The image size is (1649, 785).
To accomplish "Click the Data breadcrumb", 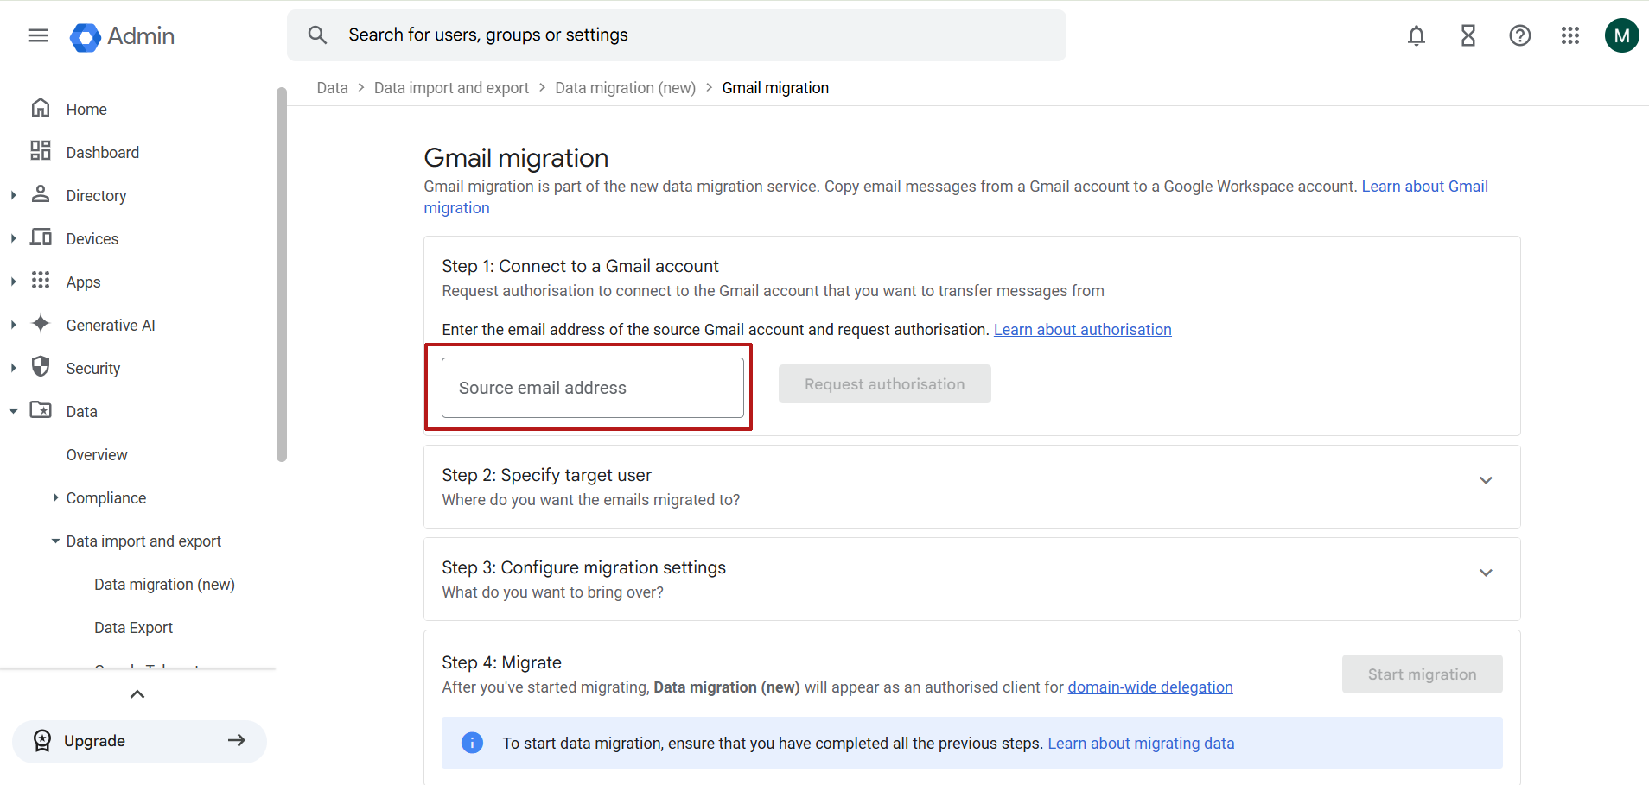I will tap(332, 88).
